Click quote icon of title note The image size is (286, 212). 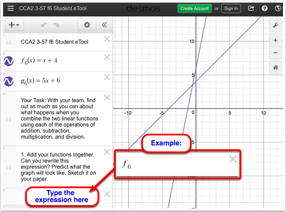pyautogui.click(x=9, y=42)
